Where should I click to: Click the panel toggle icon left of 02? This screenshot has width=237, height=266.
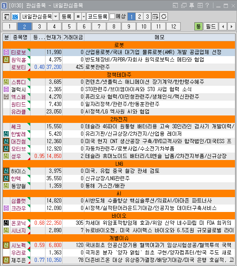(7, 16)
